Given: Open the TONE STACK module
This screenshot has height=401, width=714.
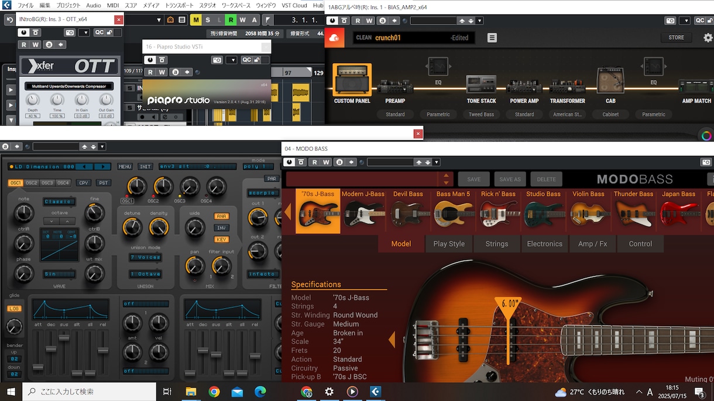Looking at the screenshot, I should pyautogui.click(x=481, y=85).
